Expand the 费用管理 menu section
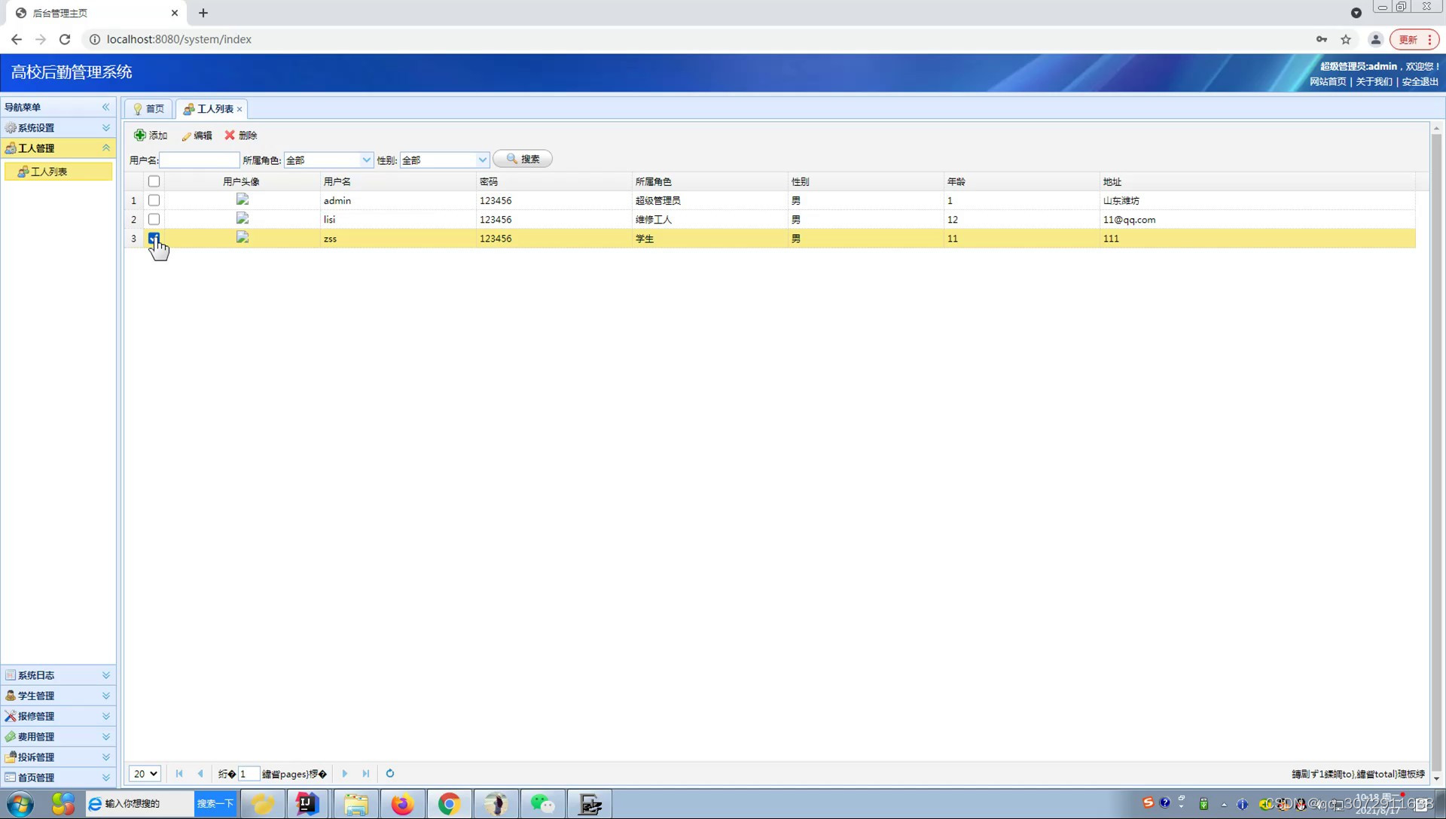This screenshot has height=819, width=1446. coord(58,736)
